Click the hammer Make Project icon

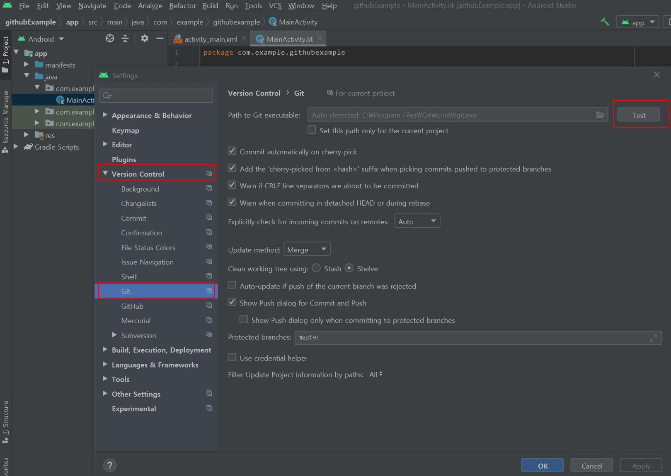(x=605, y=22)
